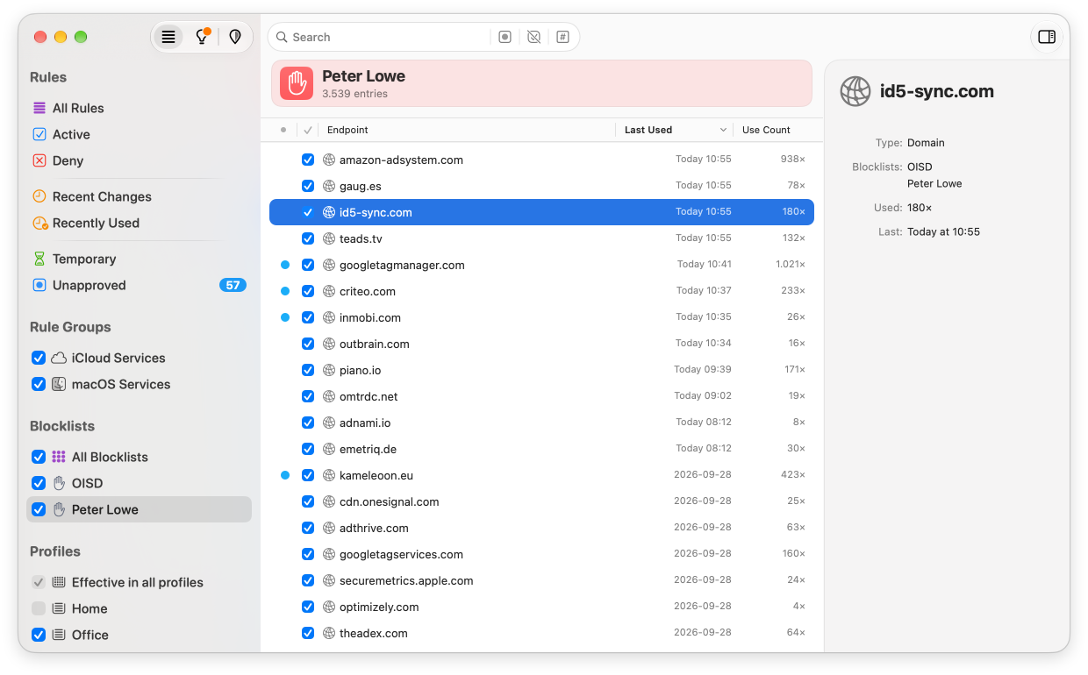Click the purple grid icon for All Blocklists
This screenshot has height=675, width=1088.
coord(59,457)
